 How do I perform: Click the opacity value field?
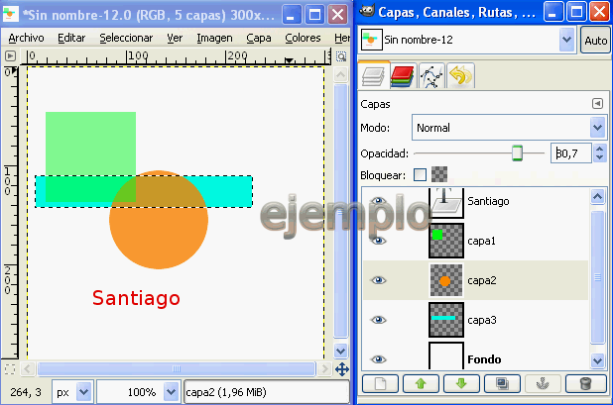tap(570, 153)
